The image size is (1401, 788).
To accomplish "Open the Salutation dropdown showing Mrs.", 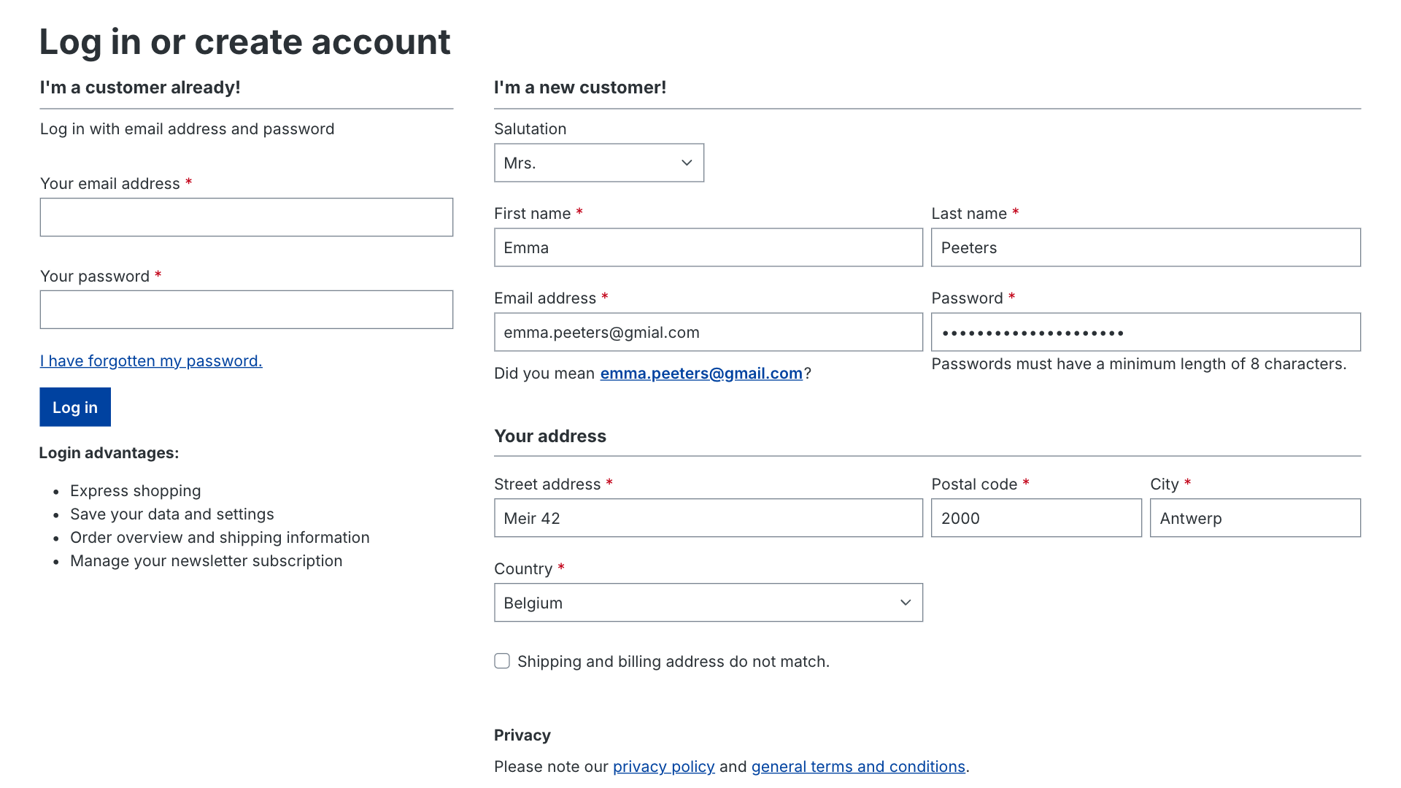I will (x=598, y=163).
